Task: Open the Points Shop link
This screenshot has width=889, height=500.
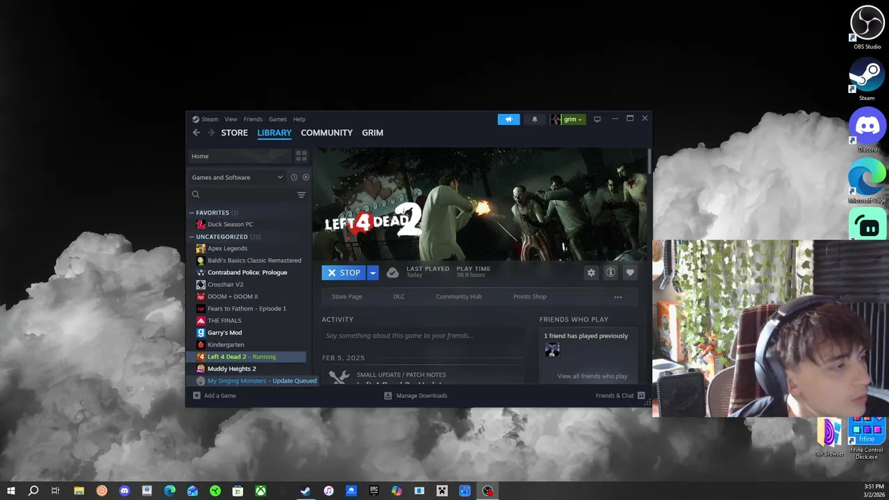Action: pos(530,297)
